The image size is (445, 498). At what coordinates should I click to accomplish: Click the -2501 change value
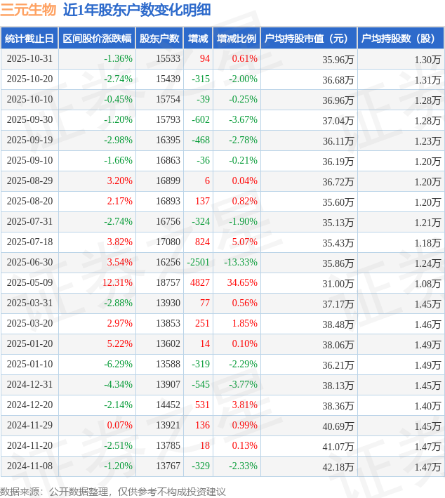[x=198, y=263]
